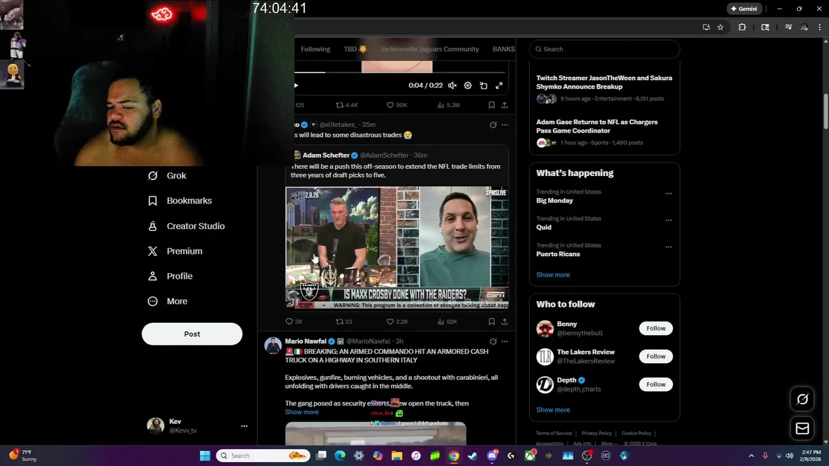Switch to the Following tab
This screenshot has height=466, width=829.
coord(315,49)
